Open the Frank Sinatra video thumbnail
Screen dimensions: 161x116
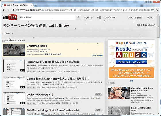(119, 111)
